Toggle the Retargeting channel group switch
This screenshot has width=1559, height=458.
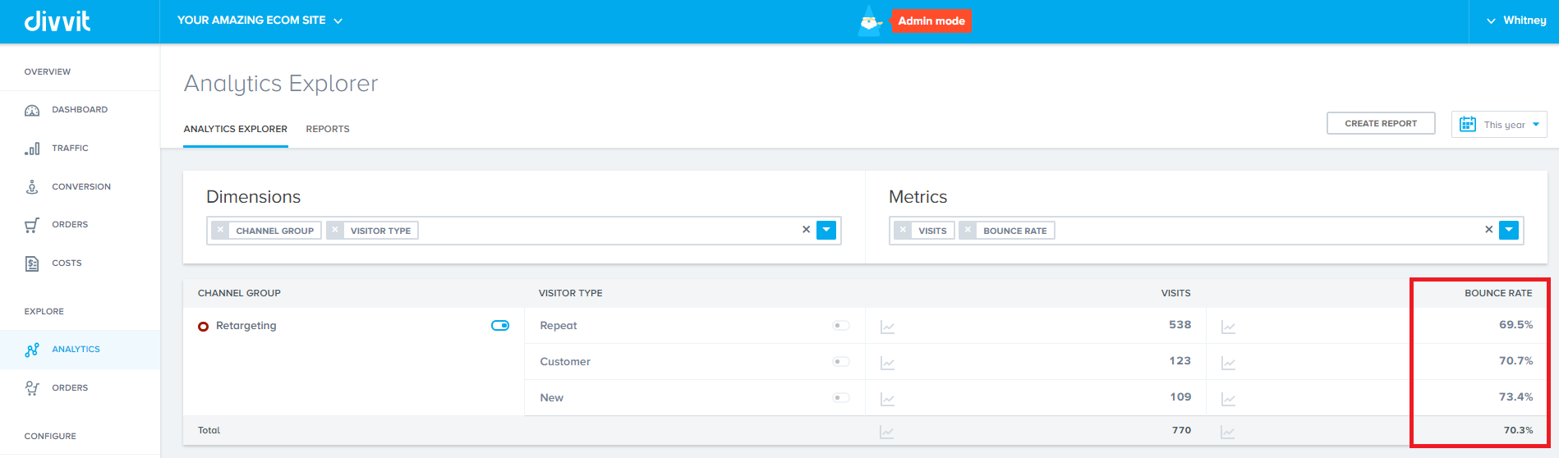pos(500,326)
